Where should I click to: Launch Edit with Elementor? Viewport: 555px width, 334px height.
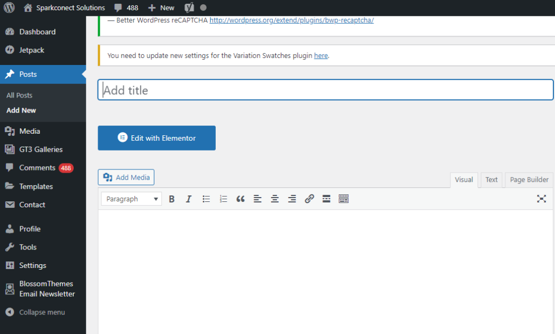(x=157, y=138)
